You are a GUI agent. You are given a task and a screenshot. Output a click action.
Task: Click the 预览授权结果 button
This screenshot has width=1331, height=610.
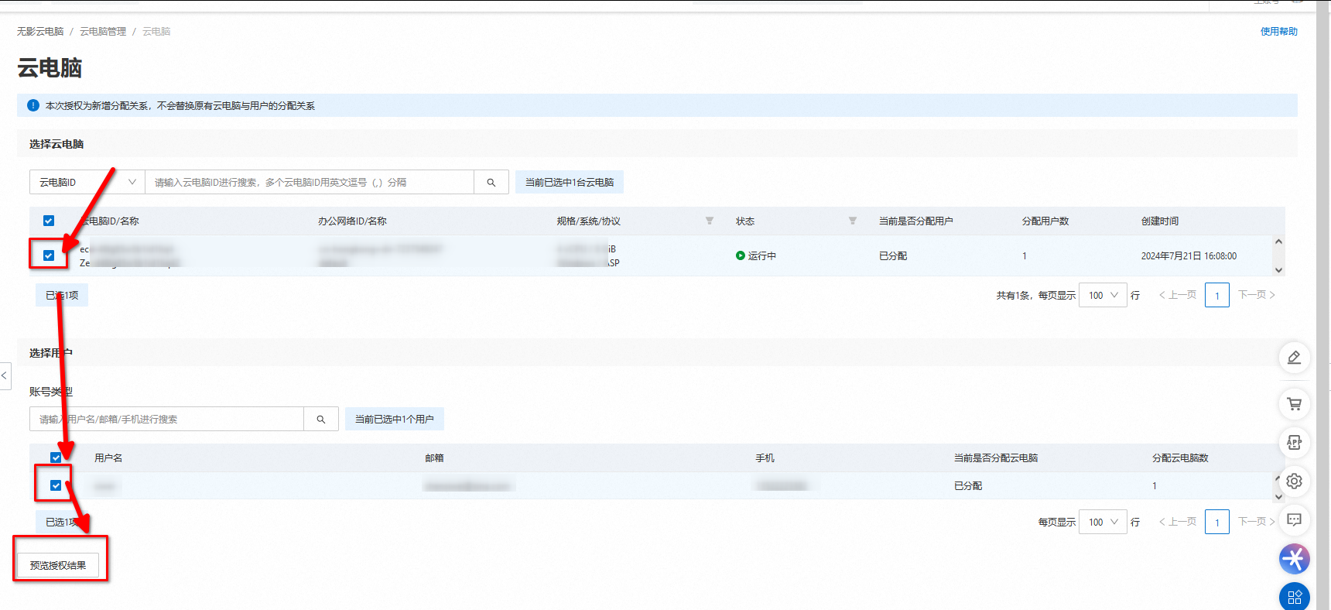pyautogui.click(x=58, y=565)
